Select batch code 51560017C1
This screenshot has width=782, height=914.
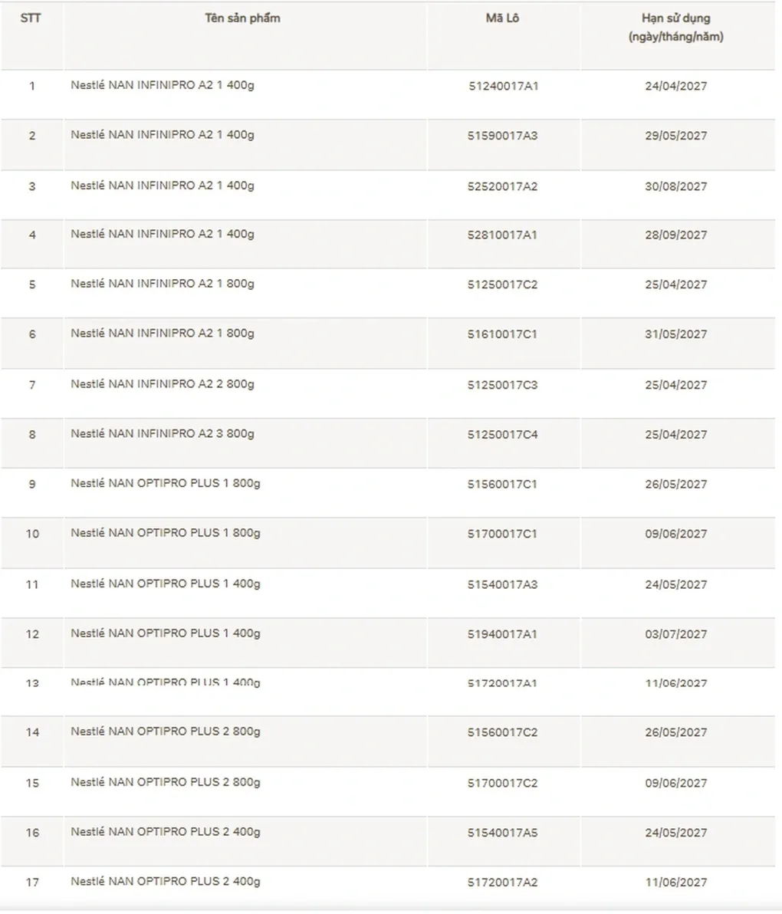pyautogui.click(x=503, y=485)
